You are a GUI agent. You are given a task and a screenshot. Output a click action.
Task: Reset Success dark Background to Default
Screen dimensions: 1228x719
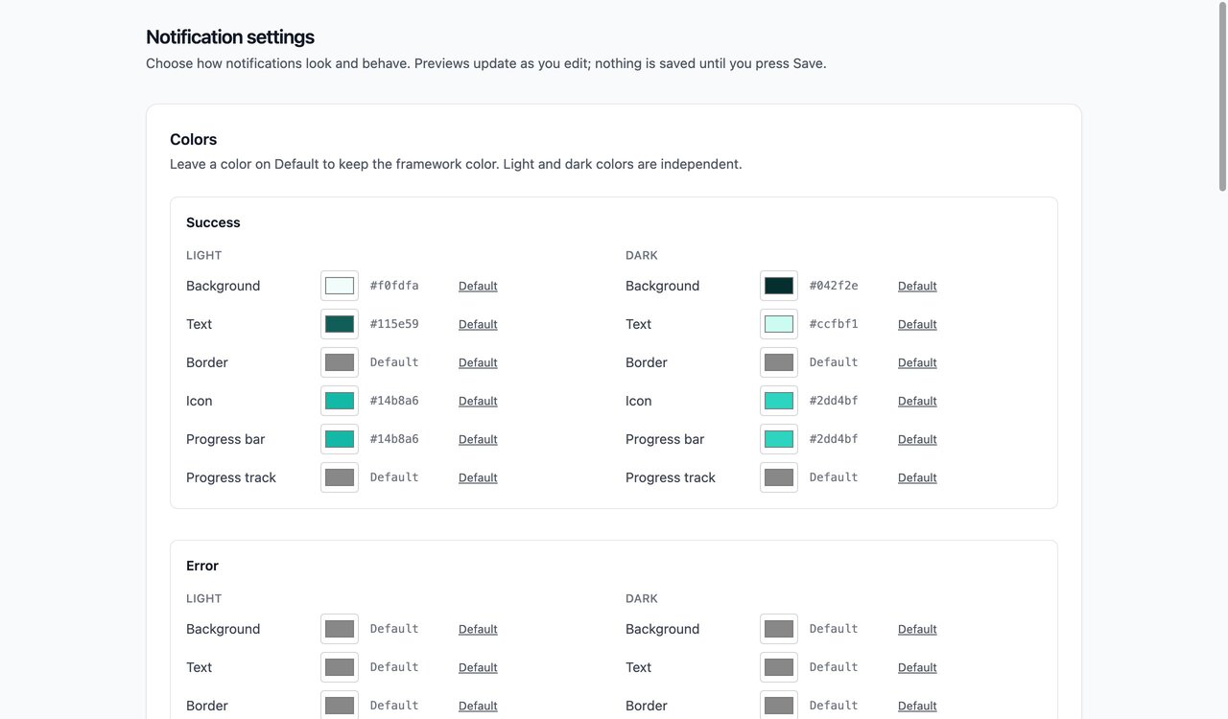point(917,286)
